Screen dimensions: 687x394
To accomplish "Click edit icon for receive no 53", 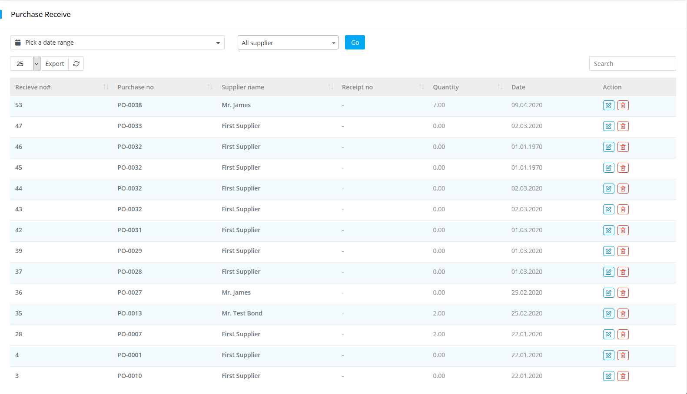I will (x=608, y=105).
